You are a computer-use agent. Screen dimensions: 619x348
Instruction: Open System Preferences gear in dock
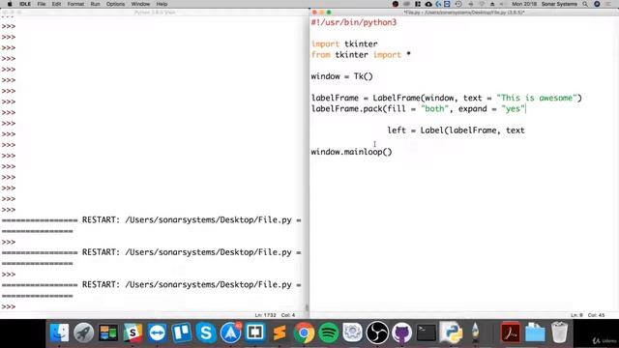pos(352,333)
